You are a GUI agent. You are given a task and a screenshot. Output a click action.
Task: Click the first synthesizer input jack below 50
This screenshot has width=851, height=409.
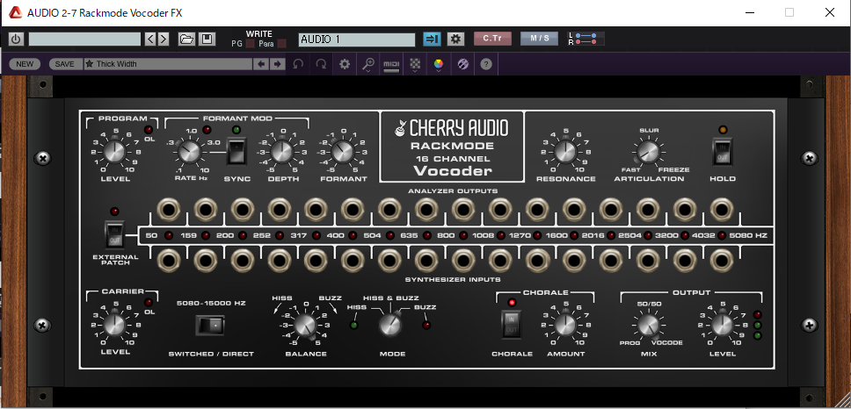[x=168, y=261]
